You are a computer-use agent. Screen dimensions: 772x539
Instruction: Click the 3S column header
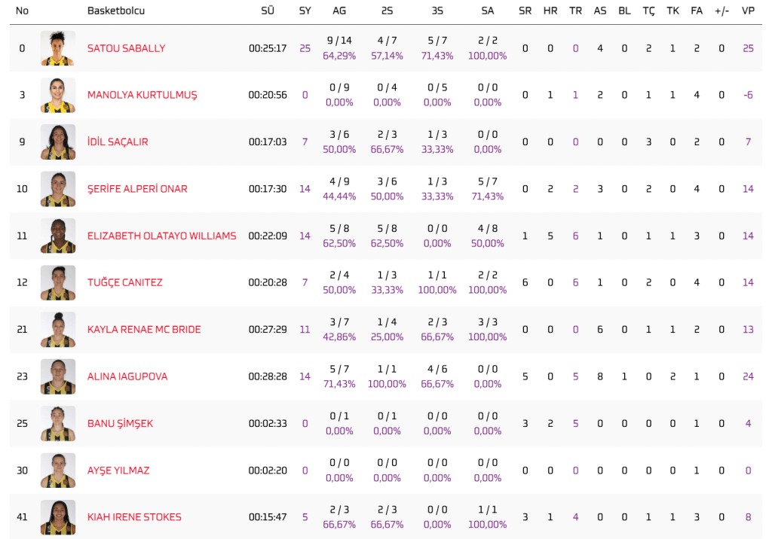coord(437,11)
